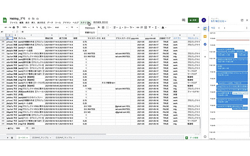Open the Google Tasks side panel icon

pos(205,44)
